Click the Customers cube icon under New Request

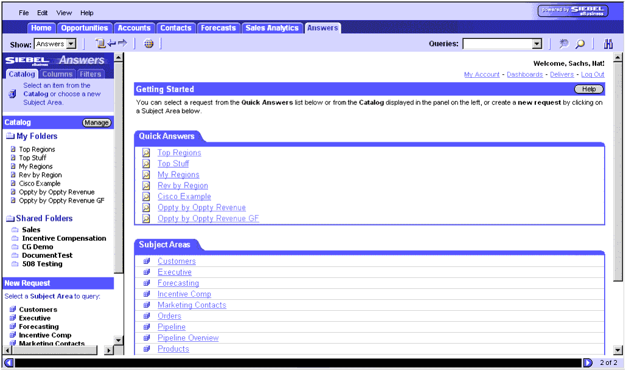[13, 309]
